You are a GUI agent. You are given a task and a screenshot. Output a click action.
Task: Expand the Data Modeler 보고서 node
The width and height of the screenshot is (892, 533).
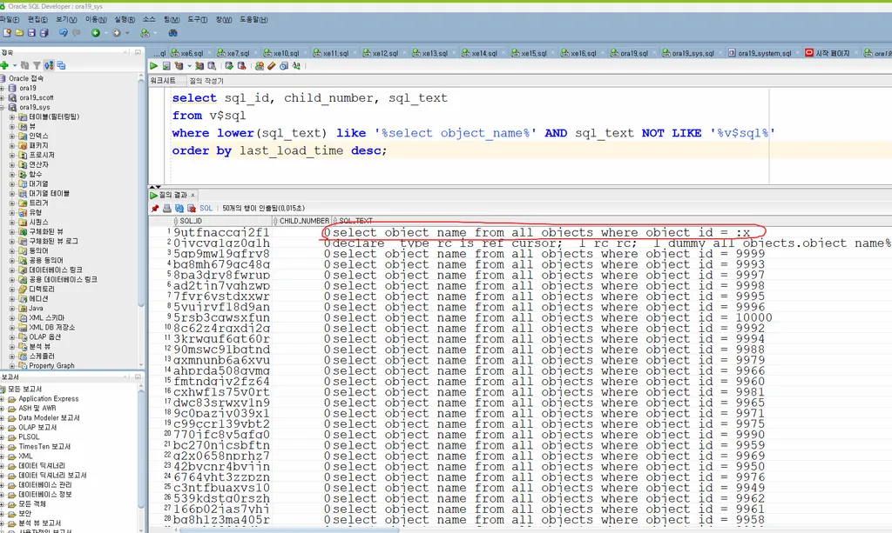pos(3,418)
